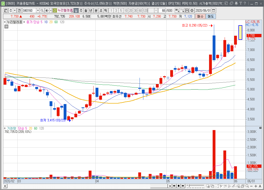Click the 3D bar chart icon

[238, 186]
